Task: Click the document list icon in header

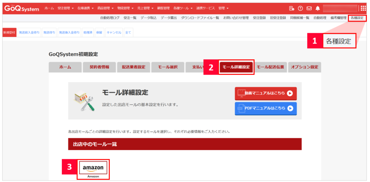Action: click(x=292, y=8)
